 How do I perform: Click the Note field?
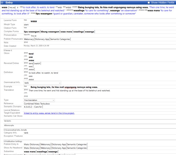point(100,43)
